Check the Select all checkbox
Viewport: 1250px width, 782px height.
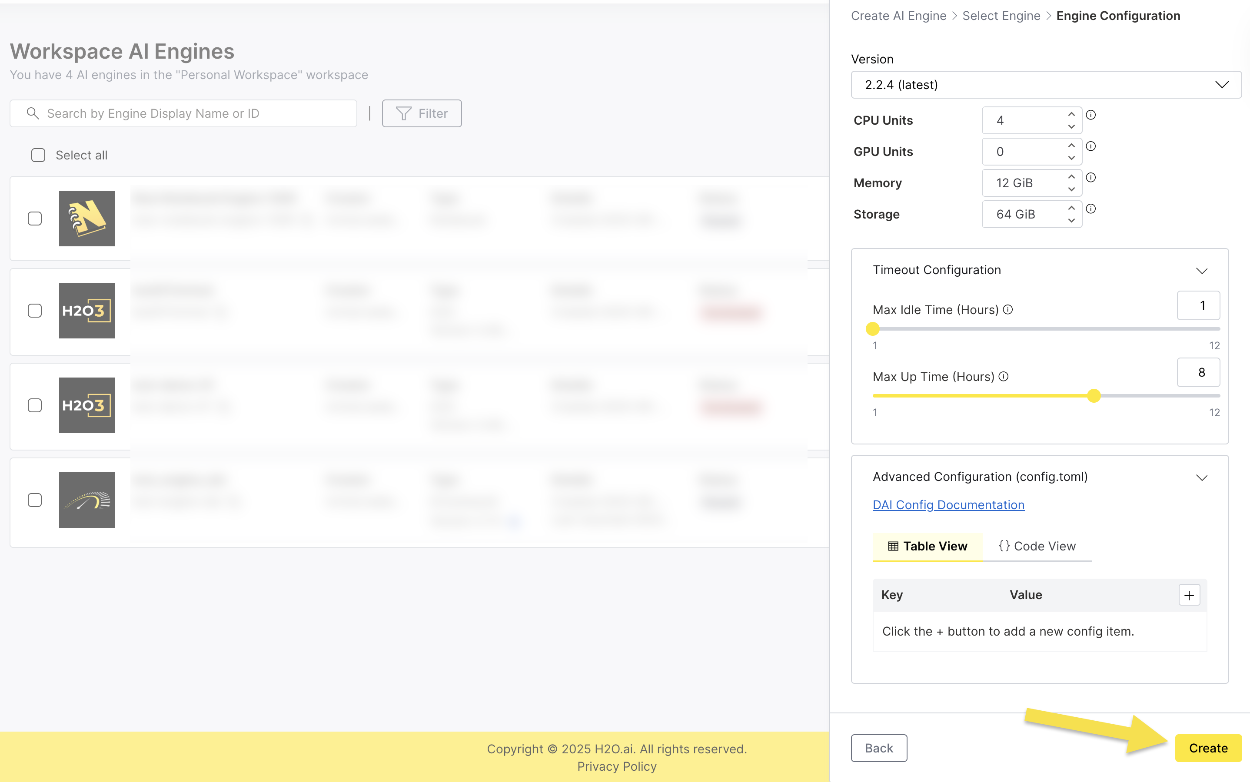click(x=38, y=155)
